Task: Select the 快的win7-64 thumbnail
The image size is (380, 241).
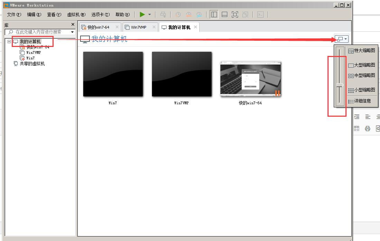Action: point(250,79)
